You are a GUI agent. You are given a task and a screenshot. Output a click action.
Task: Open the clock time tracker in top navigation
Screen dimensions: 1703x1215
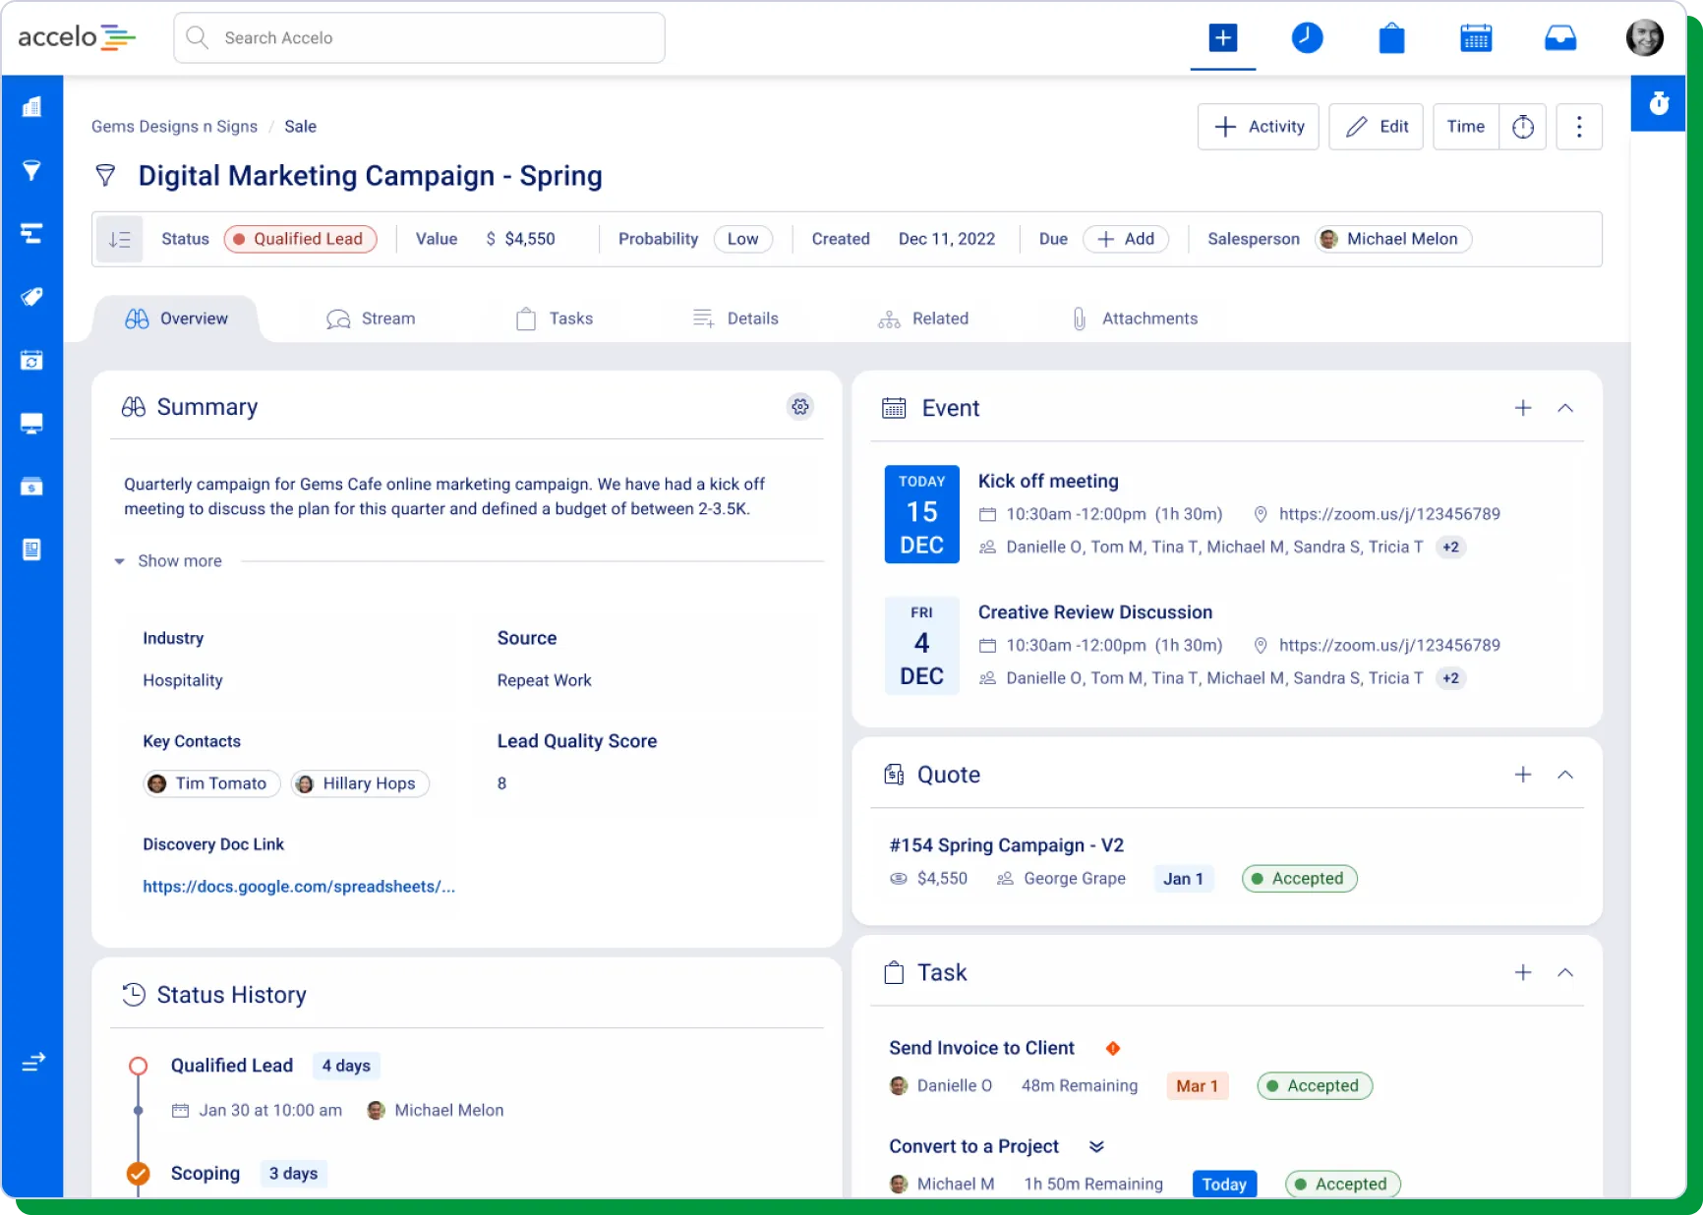[1307, 38]
